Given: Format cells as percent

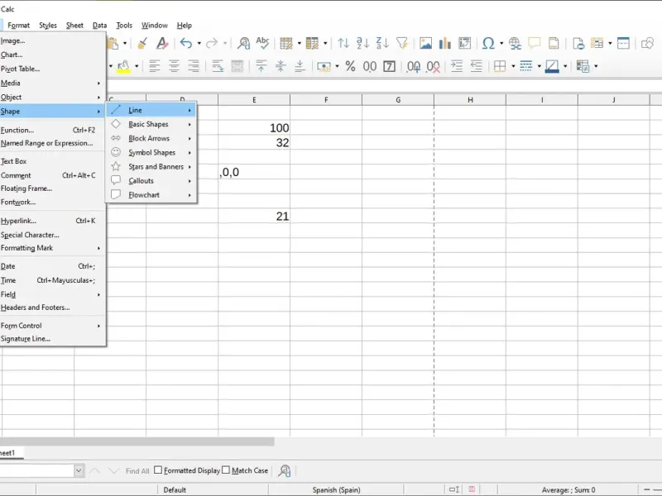Looking at the screenshot, I should (350, 66).
